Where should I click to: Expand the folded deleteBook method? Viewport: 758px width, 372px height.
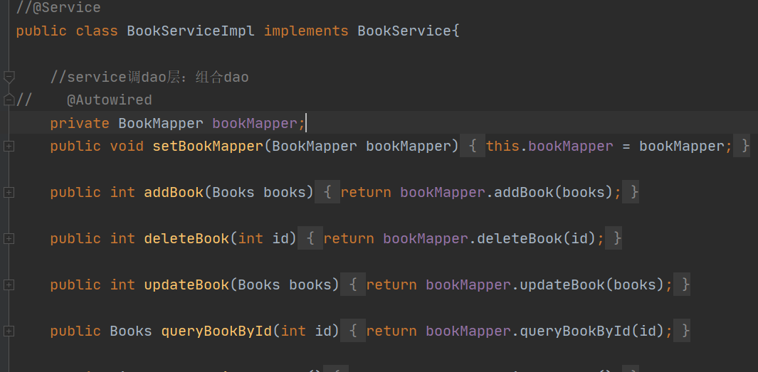pos(9,239)
